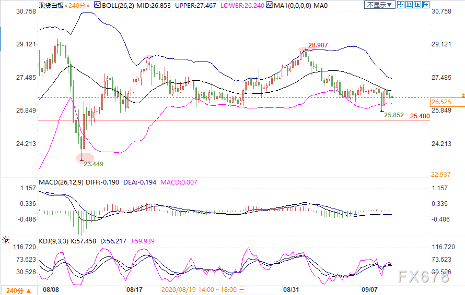The image size is (465, 295).
Task: Click the first layout icon beside 不显示
Action: coord(400,5)
